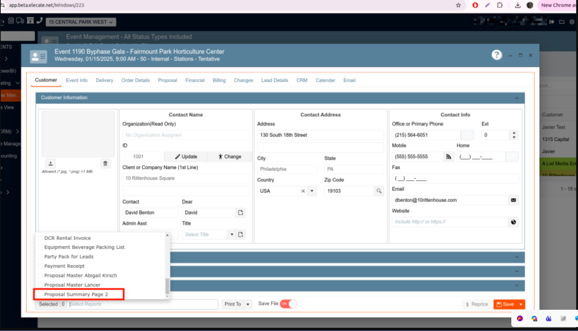This screenshot has height=331, width=578.
Task: Click the zip code search magnifier icon
Action: tap(379, 191)
